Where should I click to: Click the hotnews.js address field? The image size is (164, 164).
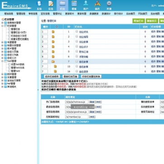click(x=77, y=102)
